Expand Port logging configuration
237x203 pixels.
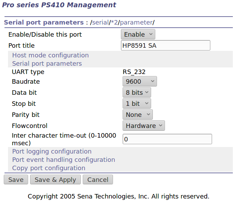tap(52, 151)
